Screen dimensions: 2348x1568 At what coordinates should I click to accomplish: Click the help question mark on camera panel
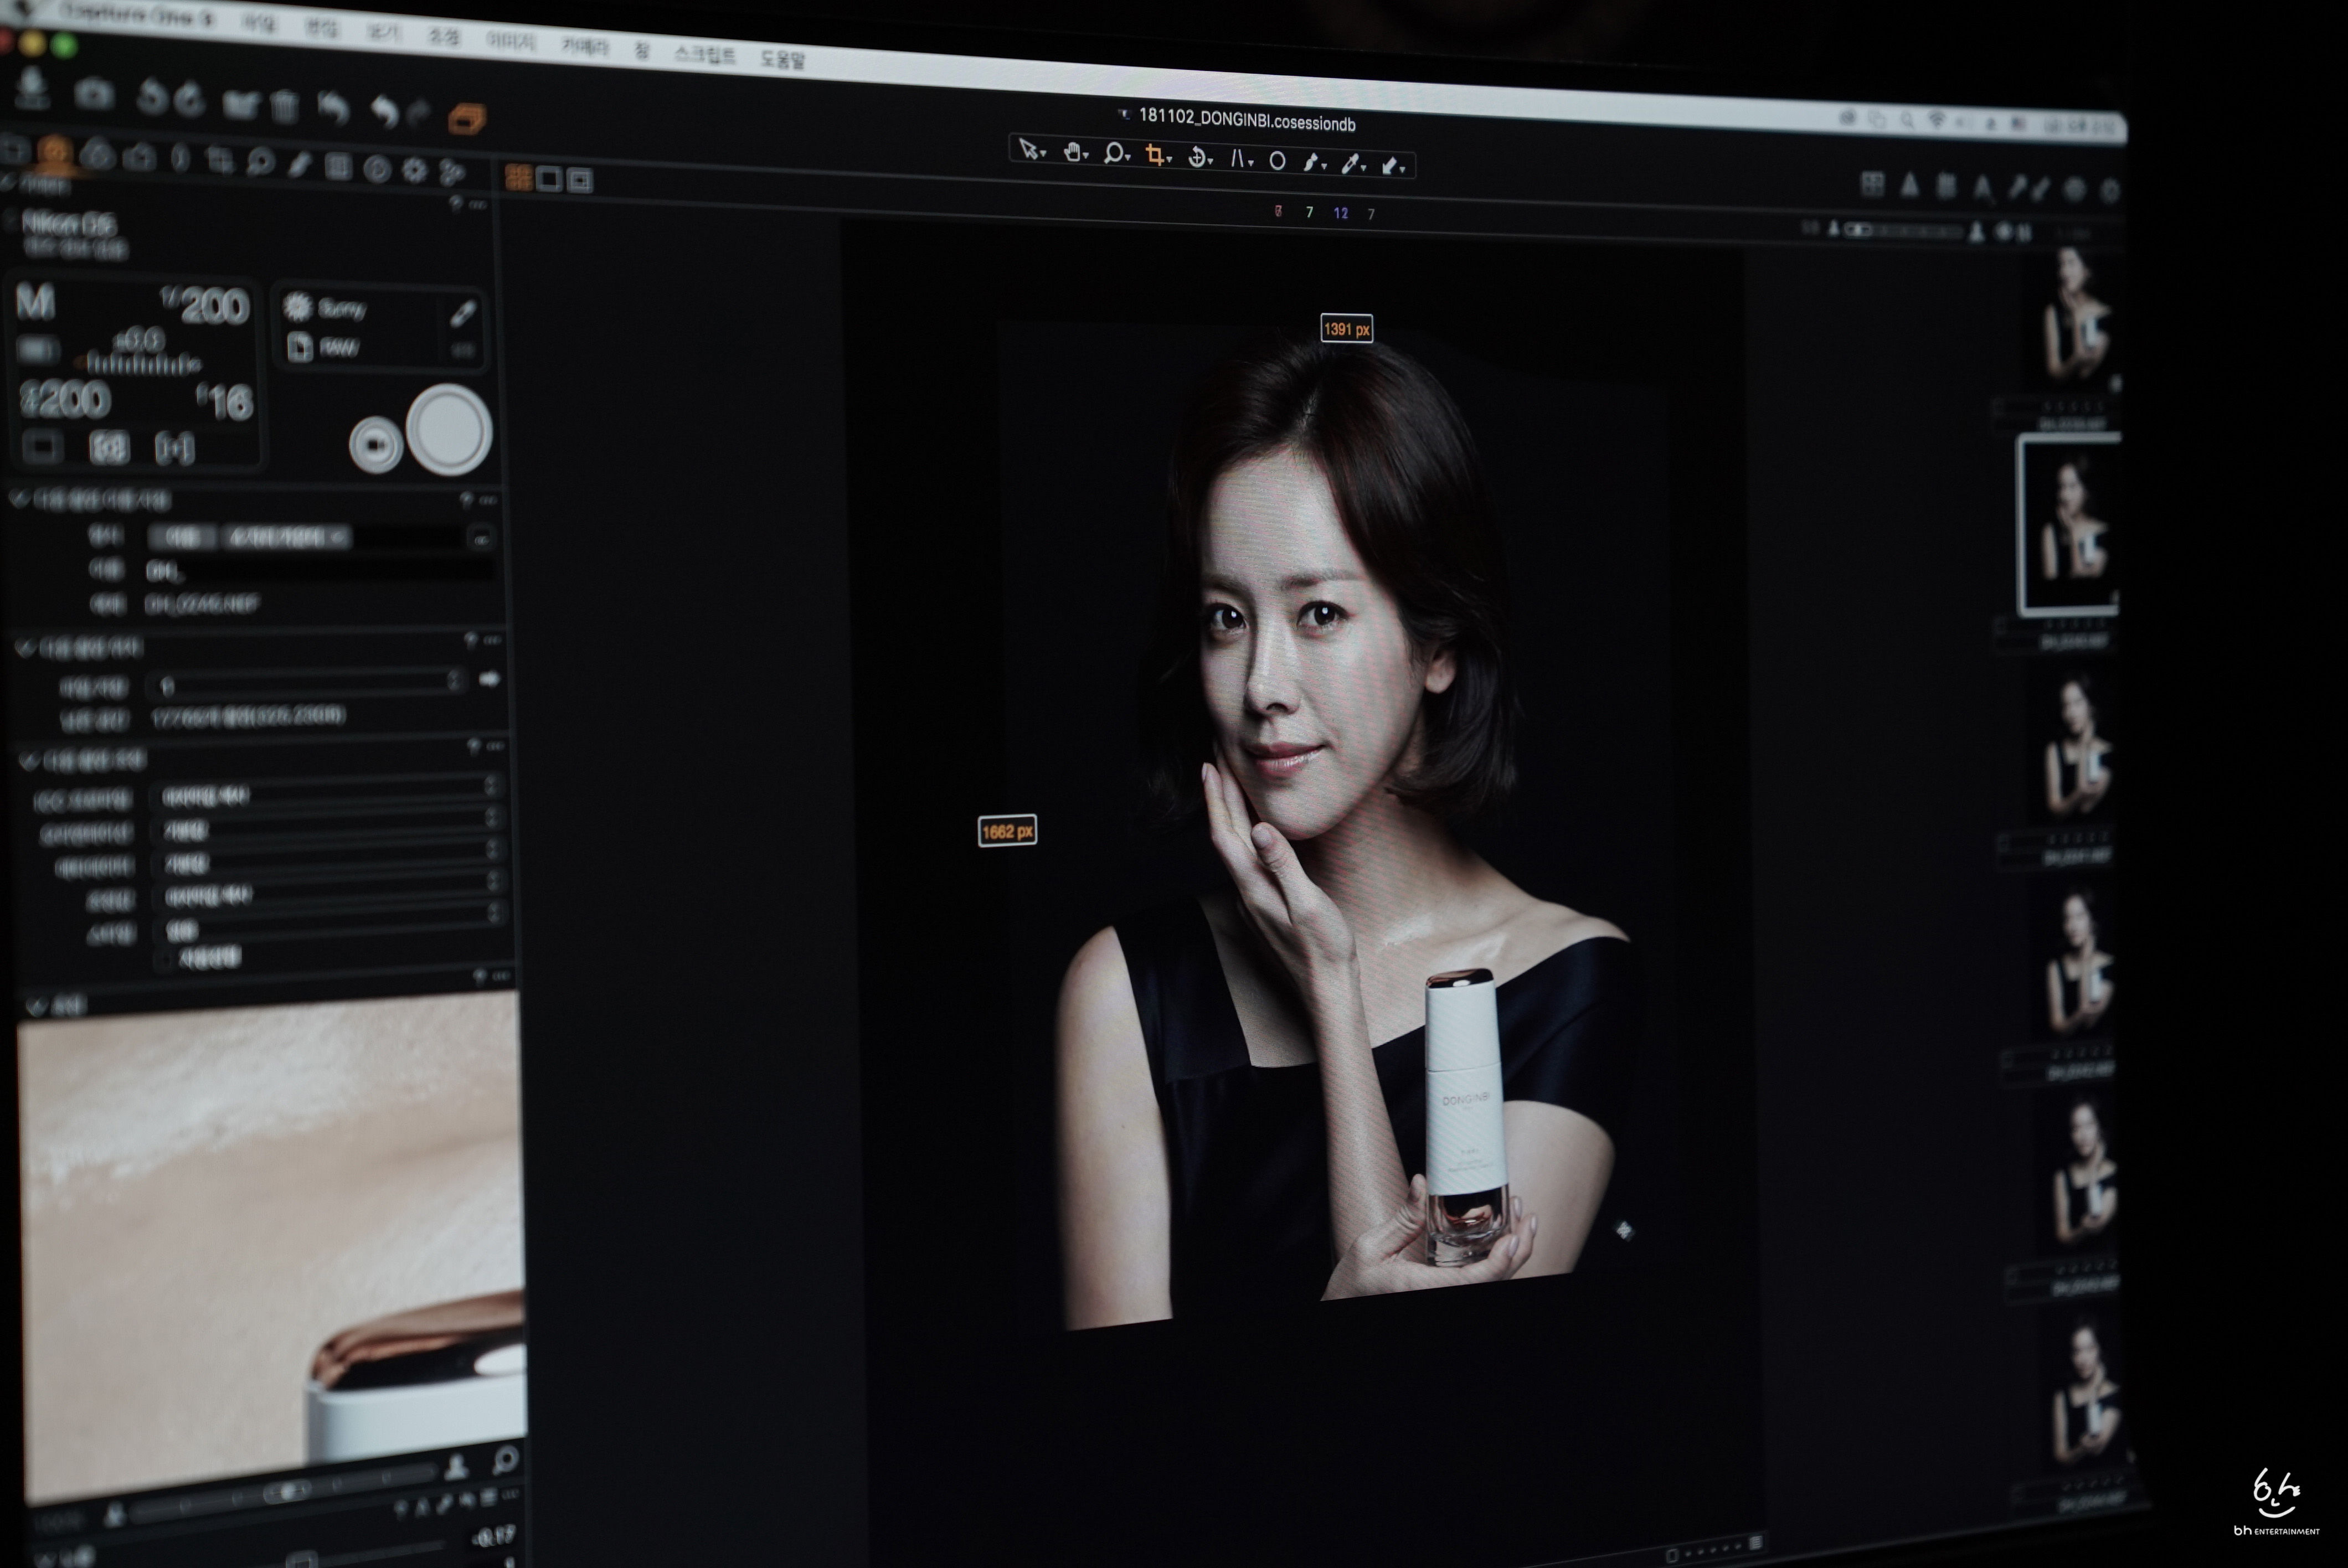455,204
